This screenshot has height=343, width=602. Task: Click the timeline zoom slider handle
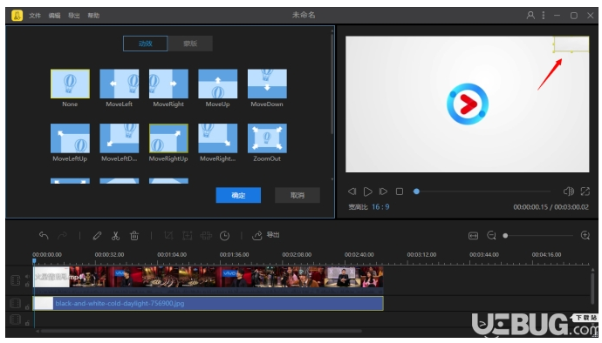505,236
